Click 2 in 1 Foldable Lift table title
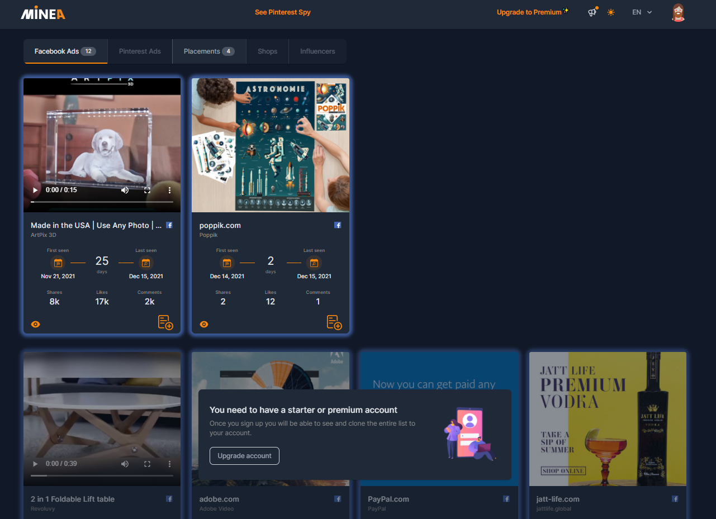The image size is (716, 519). [x=73, y=499]
